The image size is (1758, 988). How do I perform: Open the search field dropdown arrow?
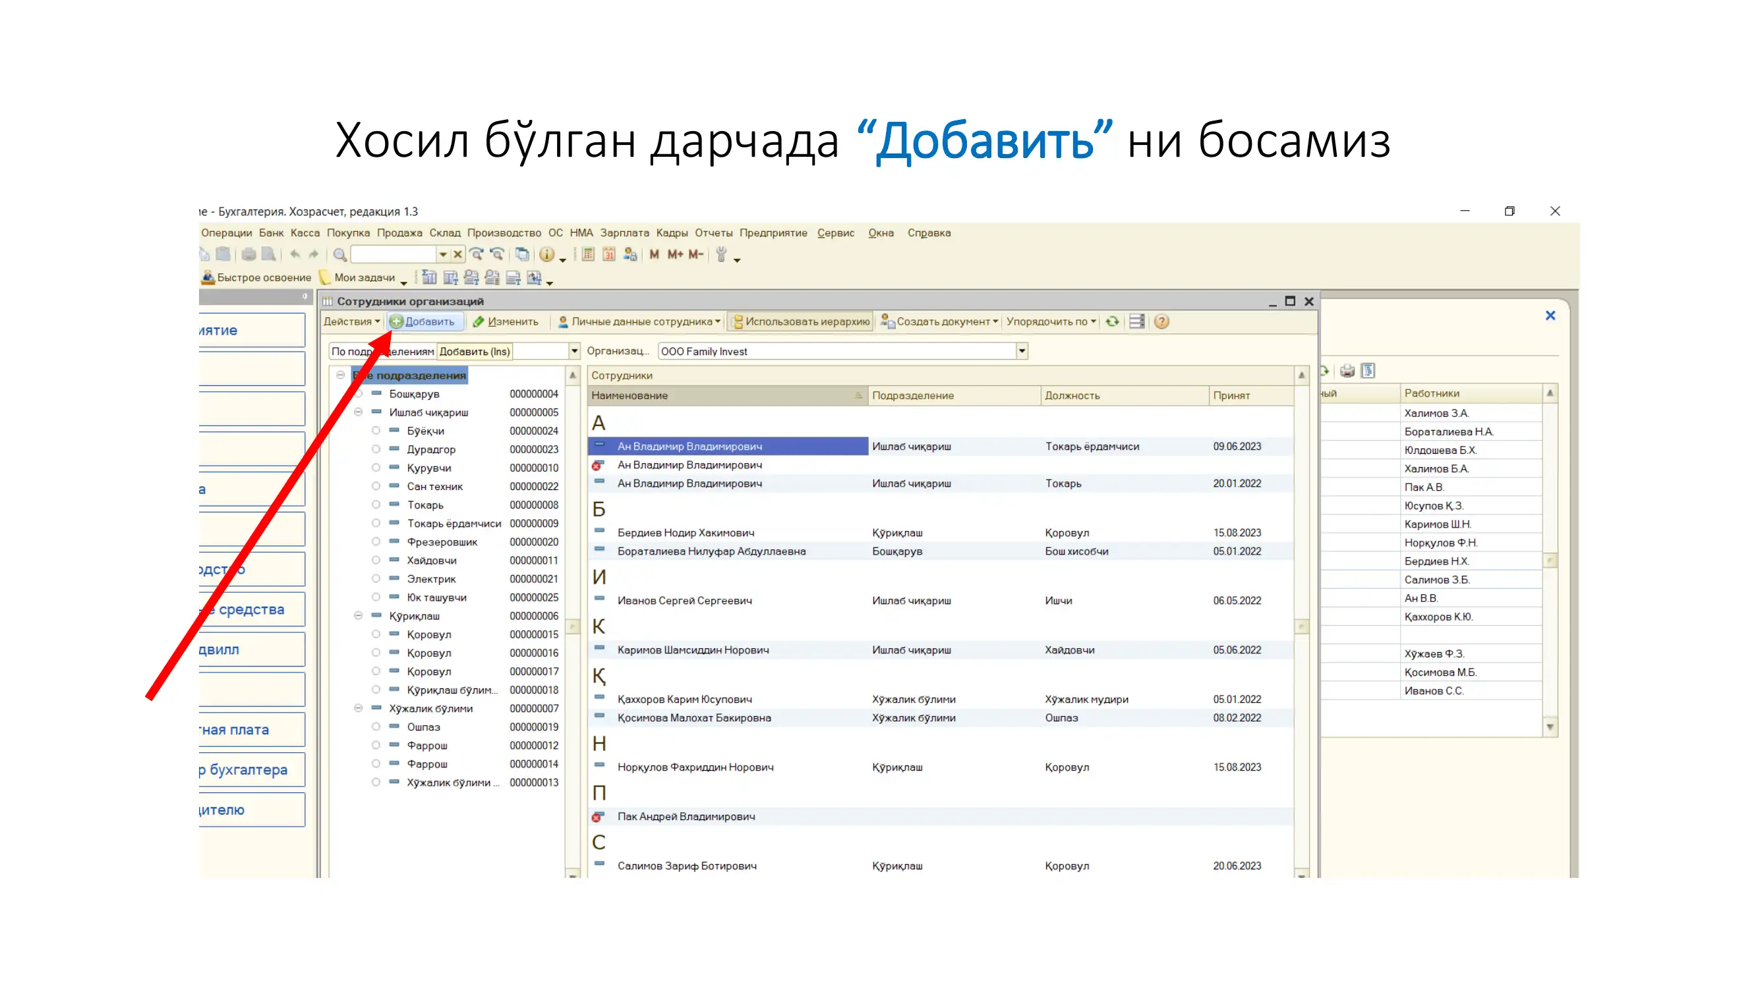click(x=443, y=255)
